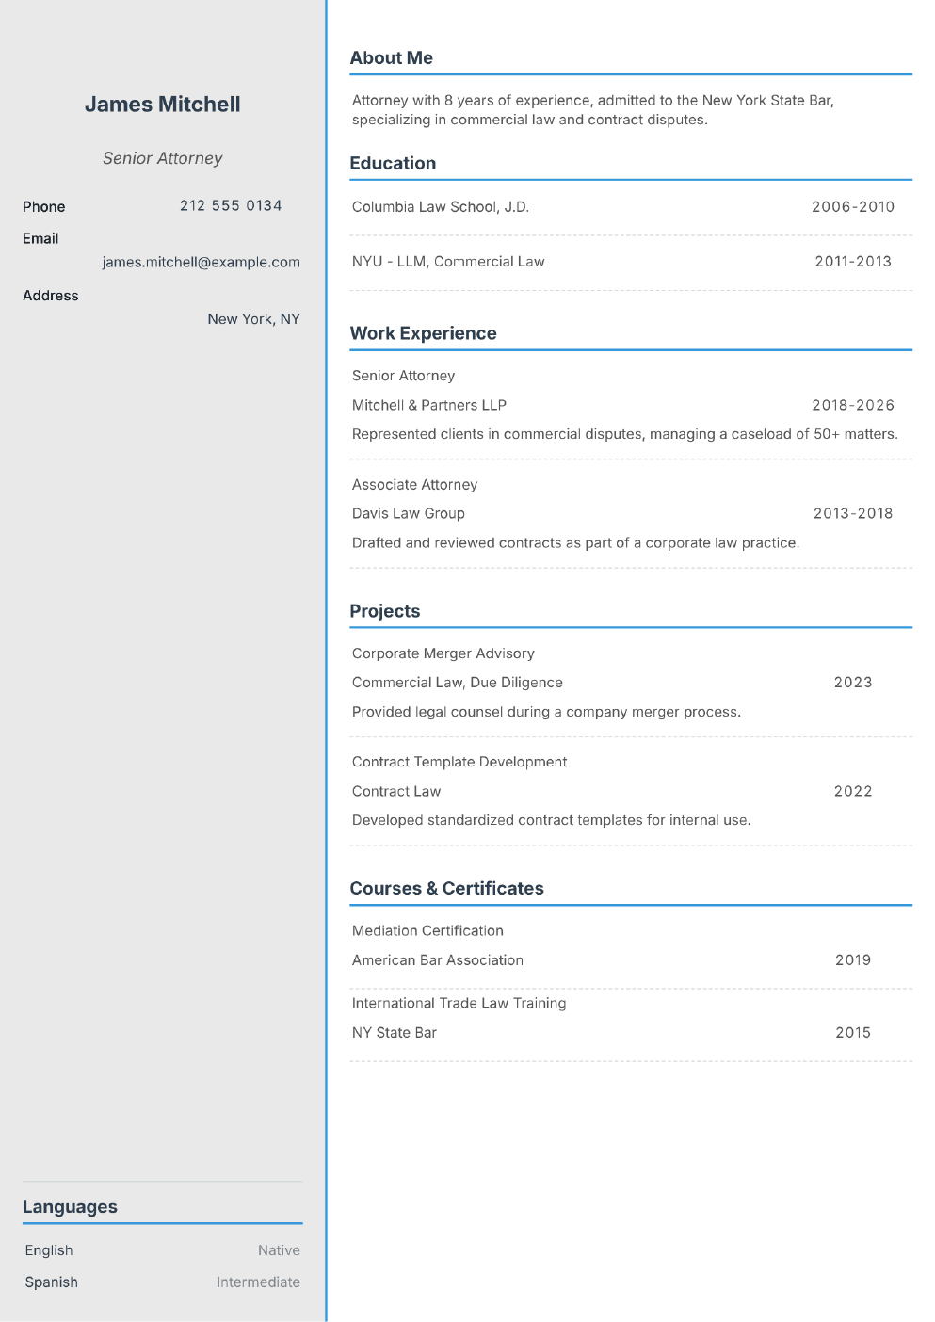Click the name James Mitchell
The height and width of the screenshot is (1322, 935).
tap(163, 105)
